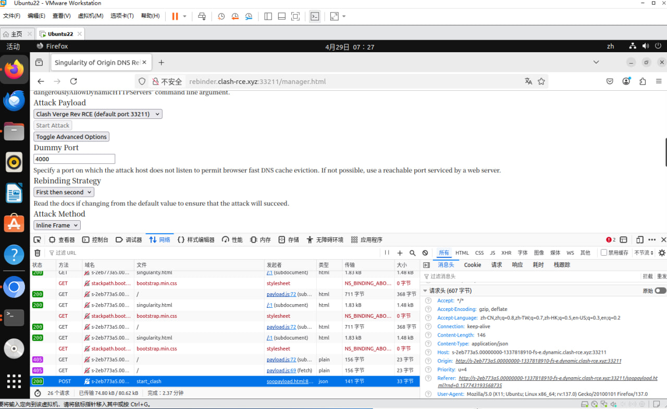Screen dimensions: 667x409
Task: Filter network requests by CSS
Action: tap(479, 253)
